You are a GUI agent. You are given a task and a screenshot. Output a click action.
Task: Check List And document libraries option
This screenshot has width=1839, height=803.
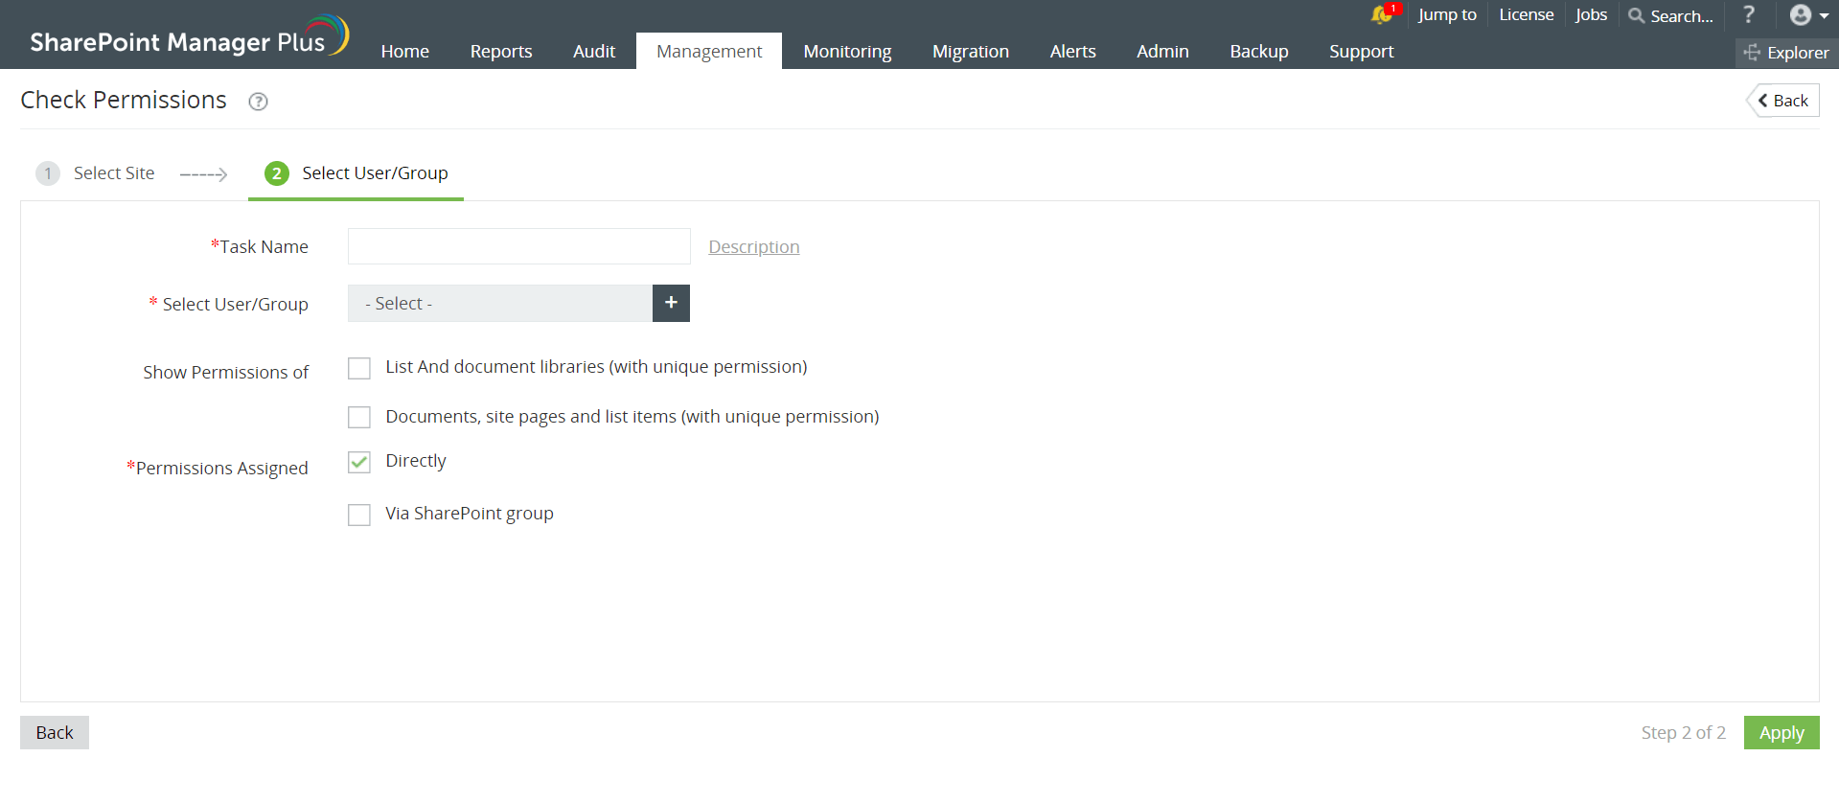coord(359,368)
